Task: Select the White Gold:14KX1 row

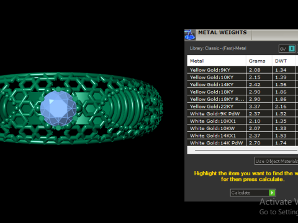Action: coord(243,136)
